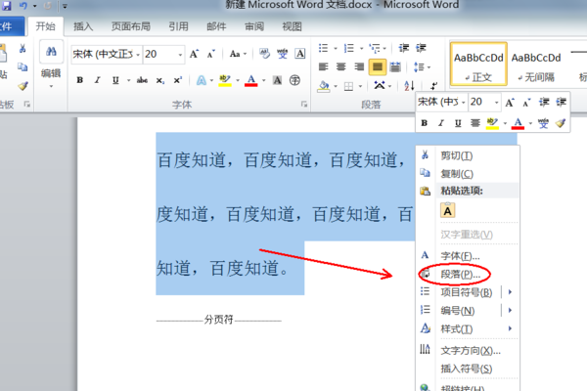Apply the mini toolbar red font color
Screen dimensions: 587x391
point(518,123)
